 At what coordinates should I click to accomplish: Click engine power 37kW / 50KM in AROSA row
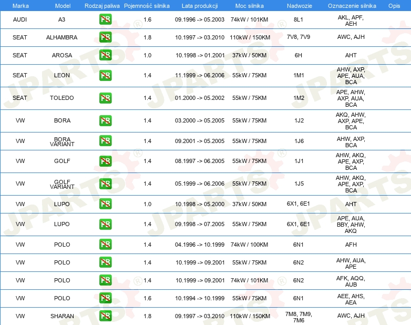tap(249, 55)
